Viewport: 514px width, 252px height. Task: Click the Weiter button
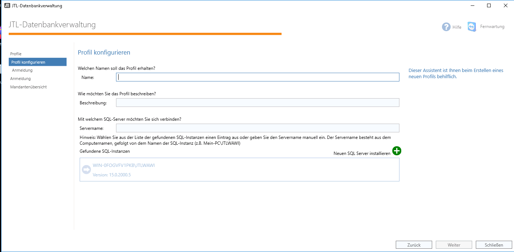[x=454, y=245]
